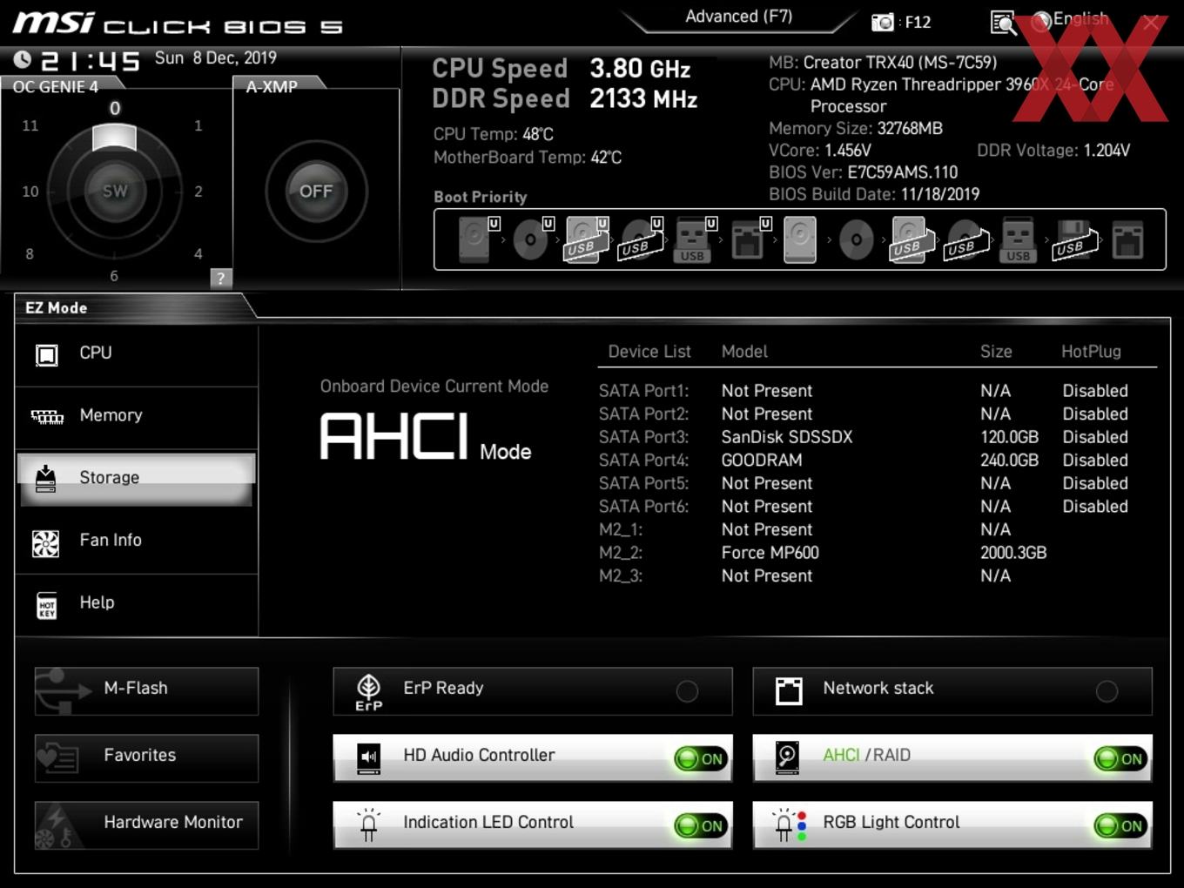Click the M2_2: device label
Screen dimensions: 1184x888
(621, 553)
